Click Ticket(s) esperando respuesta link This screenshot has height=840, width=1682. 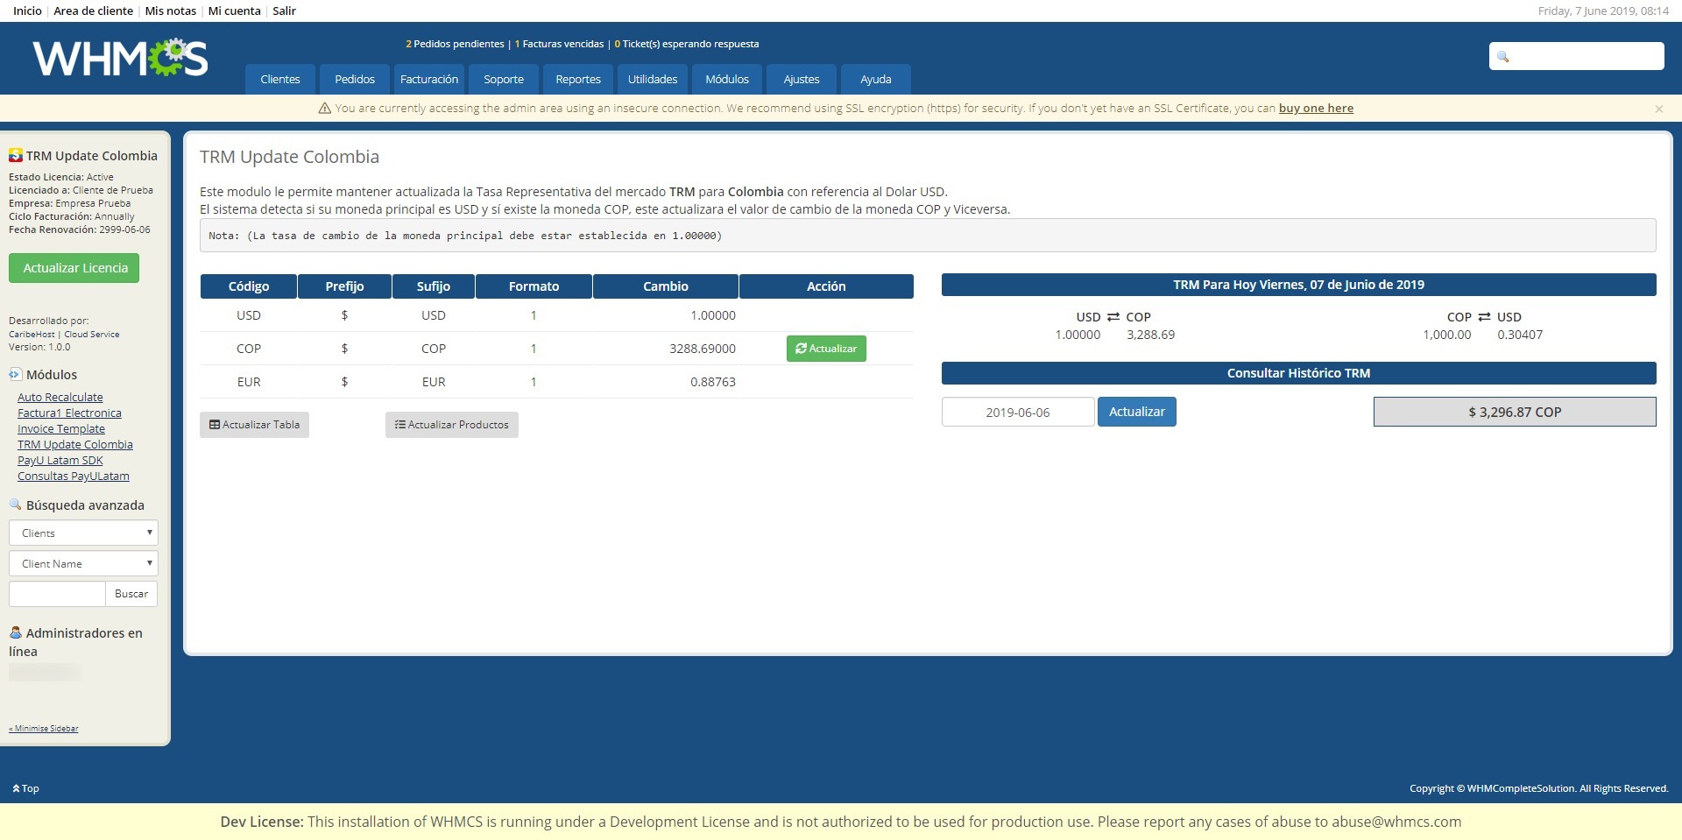click(687, 44)
